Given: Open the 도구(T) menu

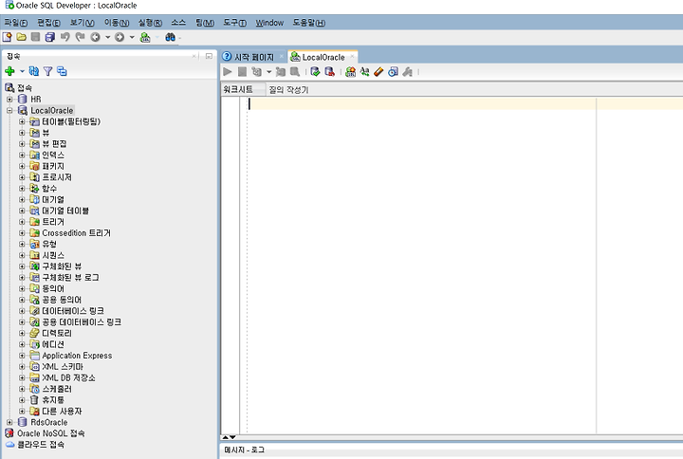Looking at the screenshot, I should coord(234,23).
